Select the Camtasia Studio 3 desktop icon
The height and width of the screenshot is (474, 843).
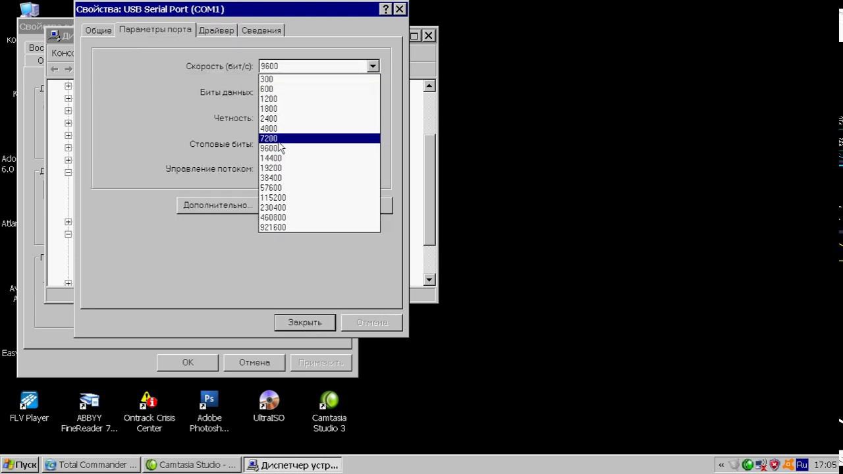329,411
